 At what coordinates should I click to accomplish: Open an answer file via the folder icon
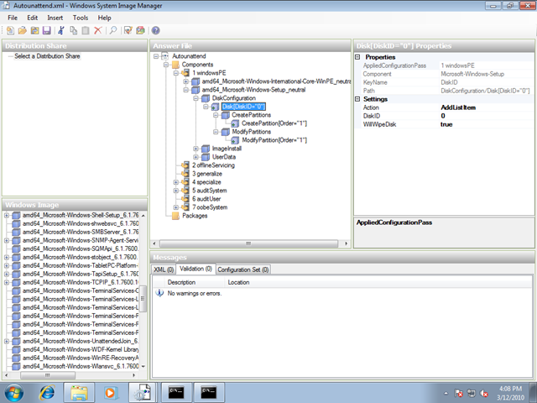click(x=23, y=30)
